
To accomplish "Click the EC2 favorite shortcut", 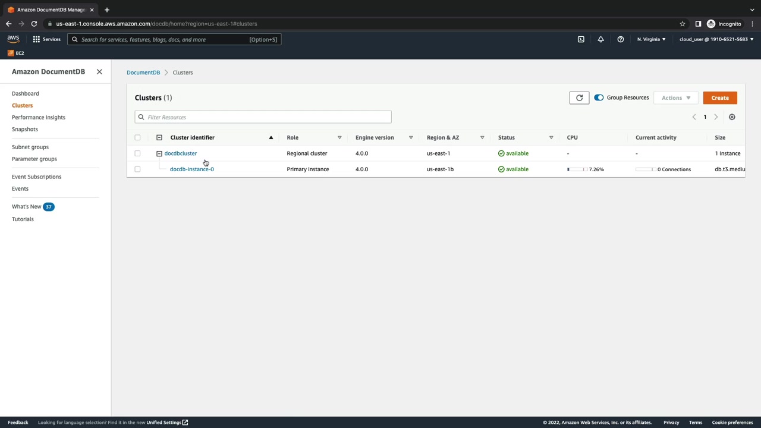I will coord(16,53).
